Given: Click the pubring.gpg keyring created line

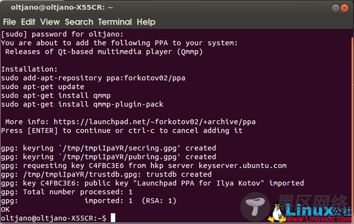Looking at the screenshot, I should click(108, 157).
